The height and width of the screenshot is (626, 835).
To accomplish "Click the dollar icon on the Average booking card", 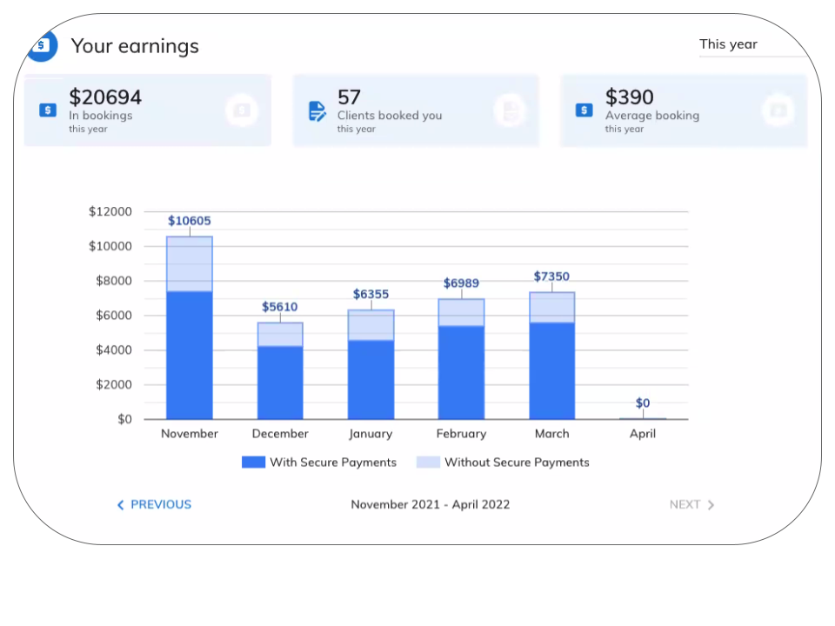I will coord(584,110).
